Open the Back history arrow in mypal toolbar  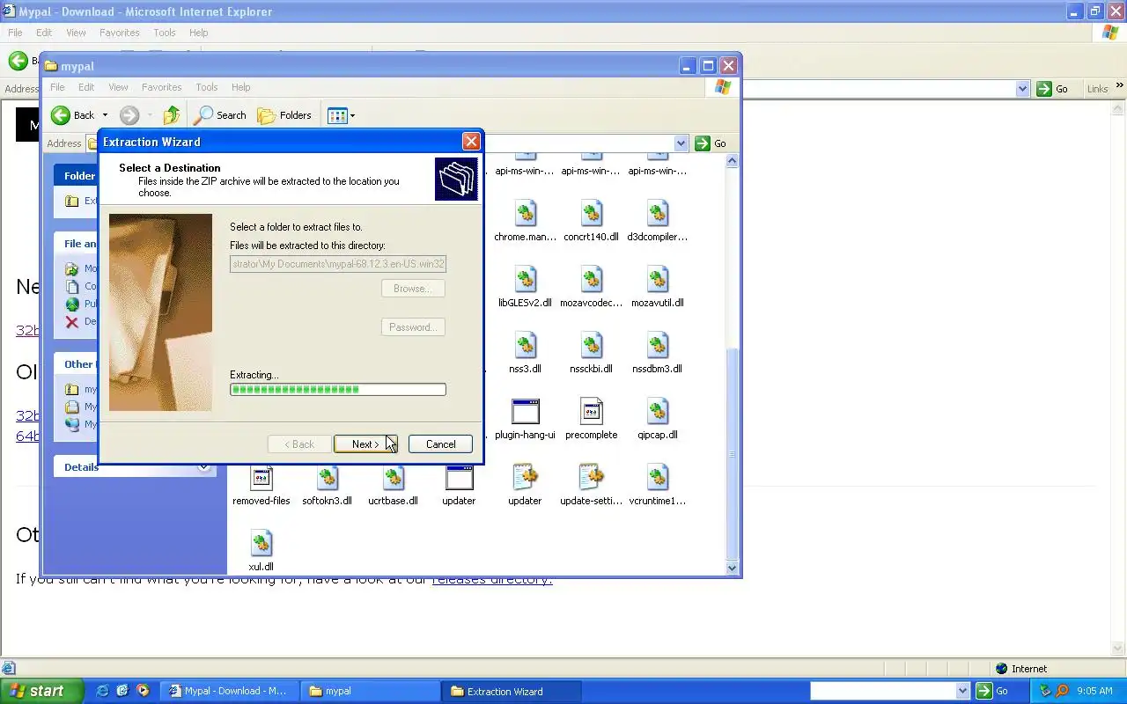coord(105,115)
